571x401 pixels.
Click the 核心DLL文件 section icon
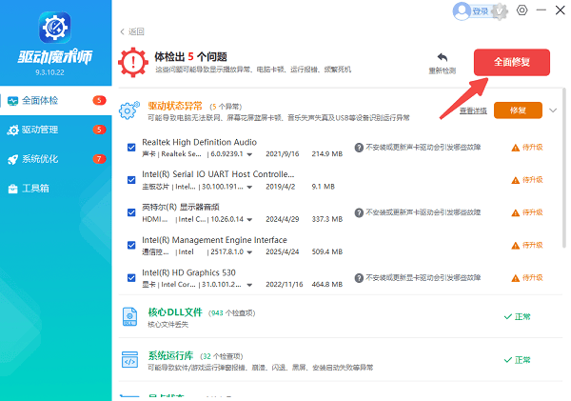coord(129,317)
